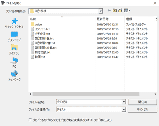Select PC in the sidebar
The image size is (159, 126).
click(x=14, y=63)
